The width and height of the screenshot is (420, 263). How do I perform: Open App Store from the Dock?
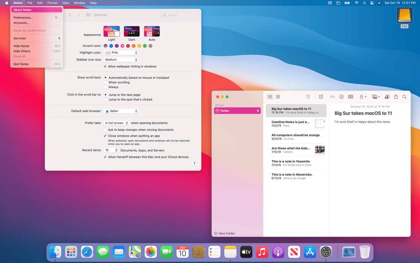coord(310,252)
